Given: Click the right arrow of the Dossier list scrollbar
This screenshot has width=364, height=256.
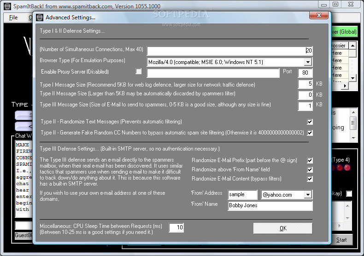Looking at the screenshot, I should point(345,86).
